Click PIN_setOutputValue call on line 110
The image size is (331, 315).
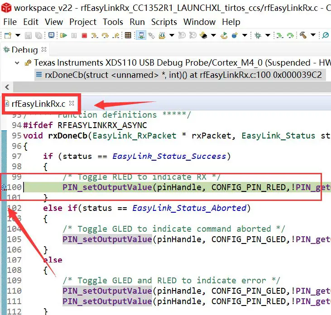(x=107, y=291)
